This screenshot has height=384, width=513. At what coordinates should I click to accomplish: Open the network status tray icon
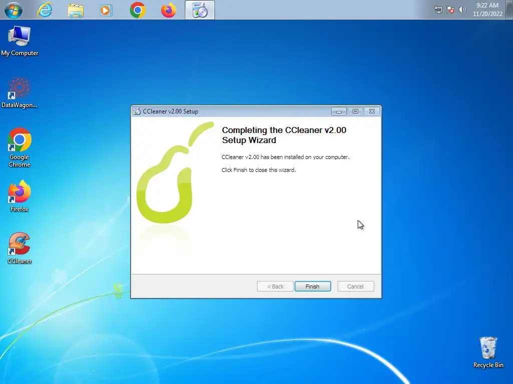click(x=438, y=10)
